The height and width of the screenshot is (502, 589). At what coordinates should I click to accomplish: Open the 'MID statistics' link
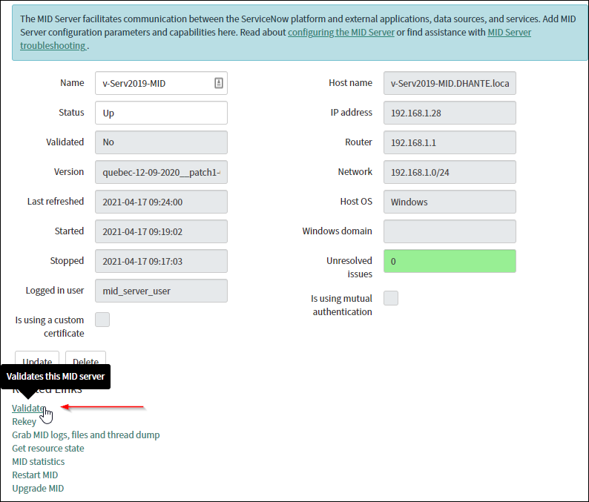click(39, 461)
